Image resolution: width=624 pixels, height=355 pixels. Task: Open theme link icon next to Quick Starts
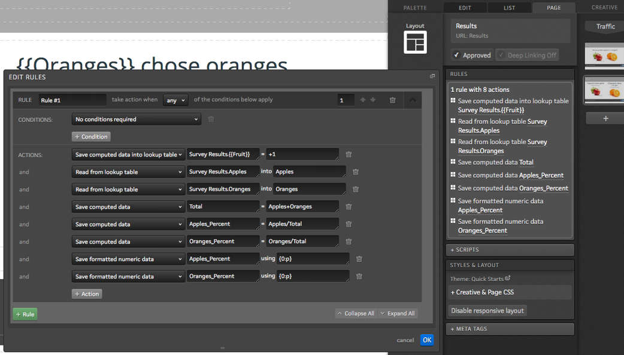(507, 279)
